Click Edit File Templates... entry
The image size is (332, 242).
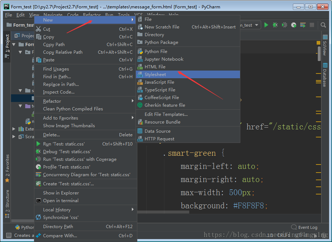tap(188, 114)
